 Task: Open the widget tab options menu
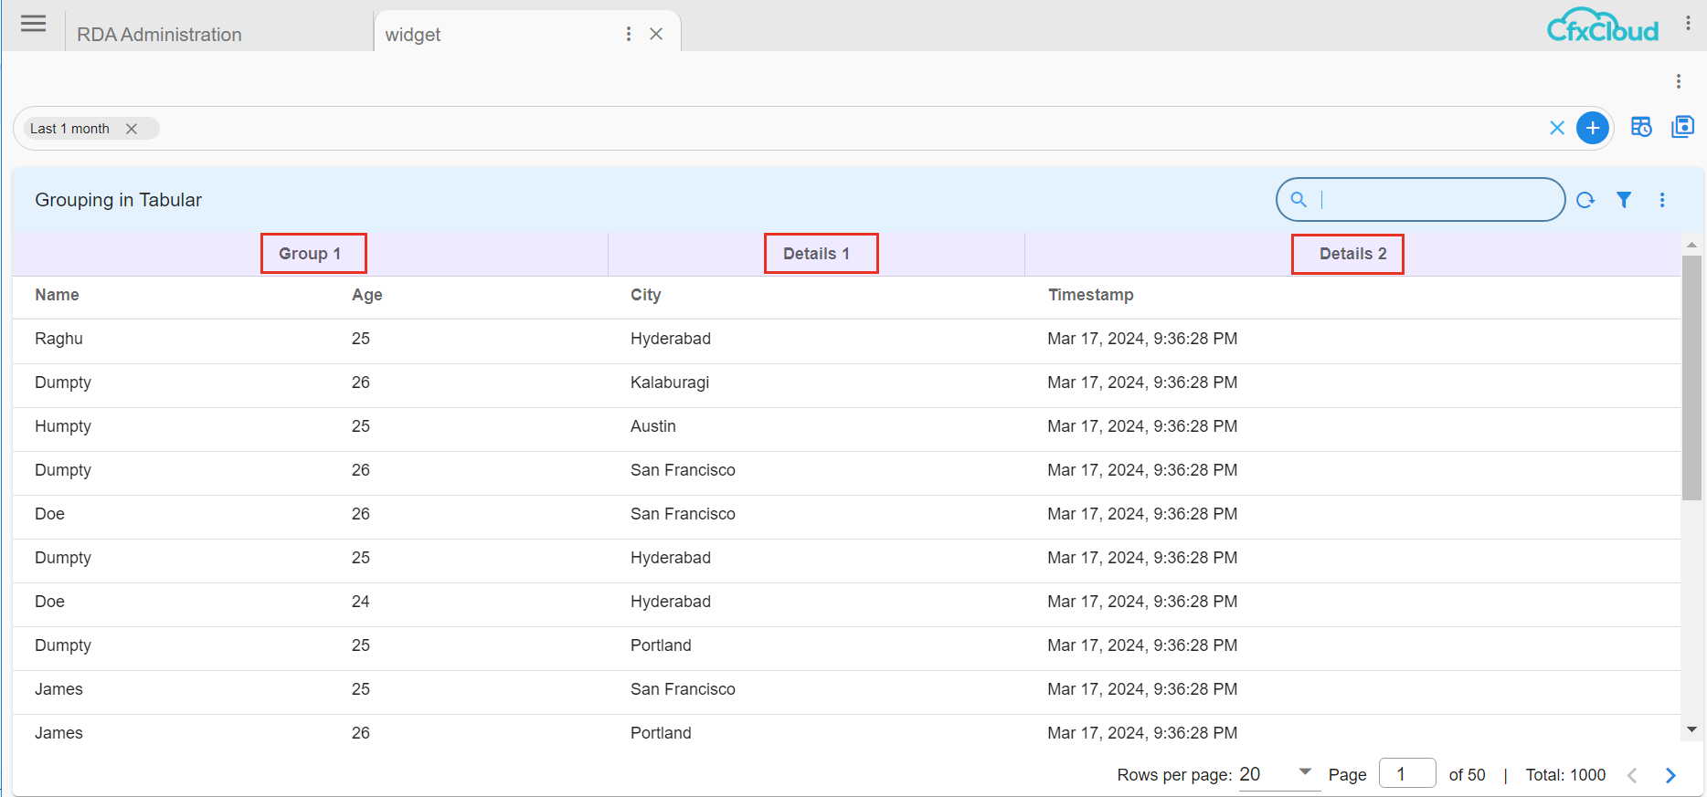(629, 34)
